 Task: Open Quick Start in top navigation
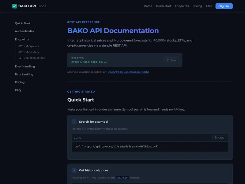click(164, 6)
